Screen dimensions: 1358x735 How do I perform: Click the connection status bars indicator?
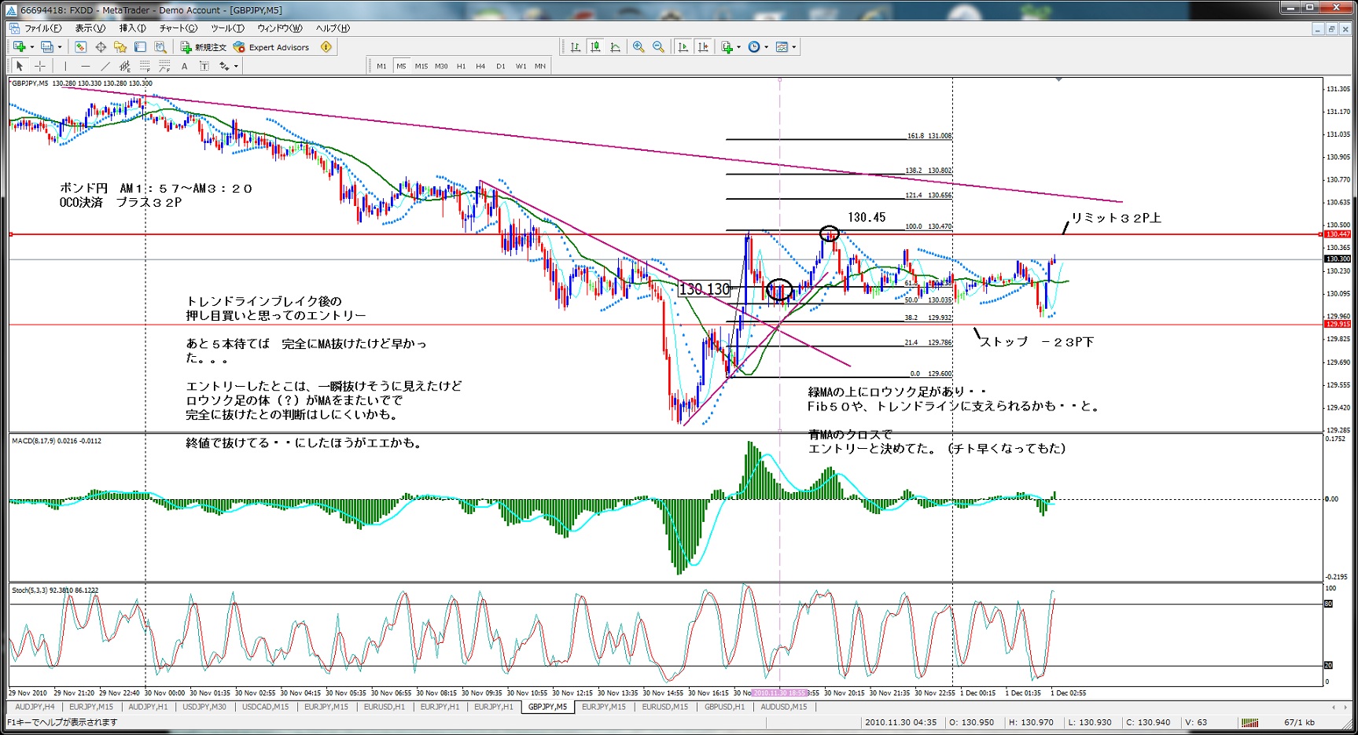tap(1249, 722)
